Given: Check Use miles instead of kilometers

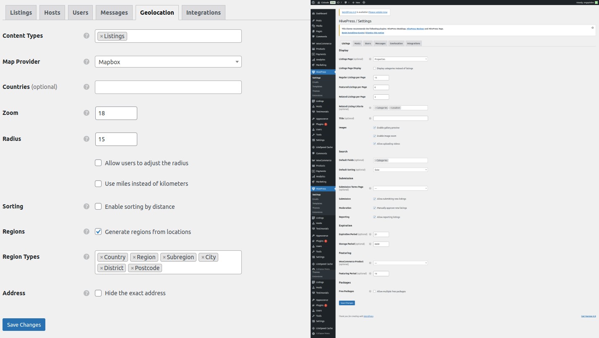Looking at the screenshot, I should pos(98,183).
